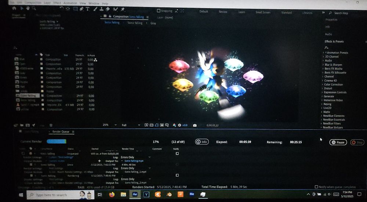367x202 pixels.
Task: Stop the current render
Action: pos(357,142)
